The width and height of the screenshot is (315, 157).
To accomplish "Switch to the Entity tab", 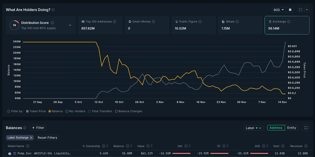I will click(x=292, y=128).
